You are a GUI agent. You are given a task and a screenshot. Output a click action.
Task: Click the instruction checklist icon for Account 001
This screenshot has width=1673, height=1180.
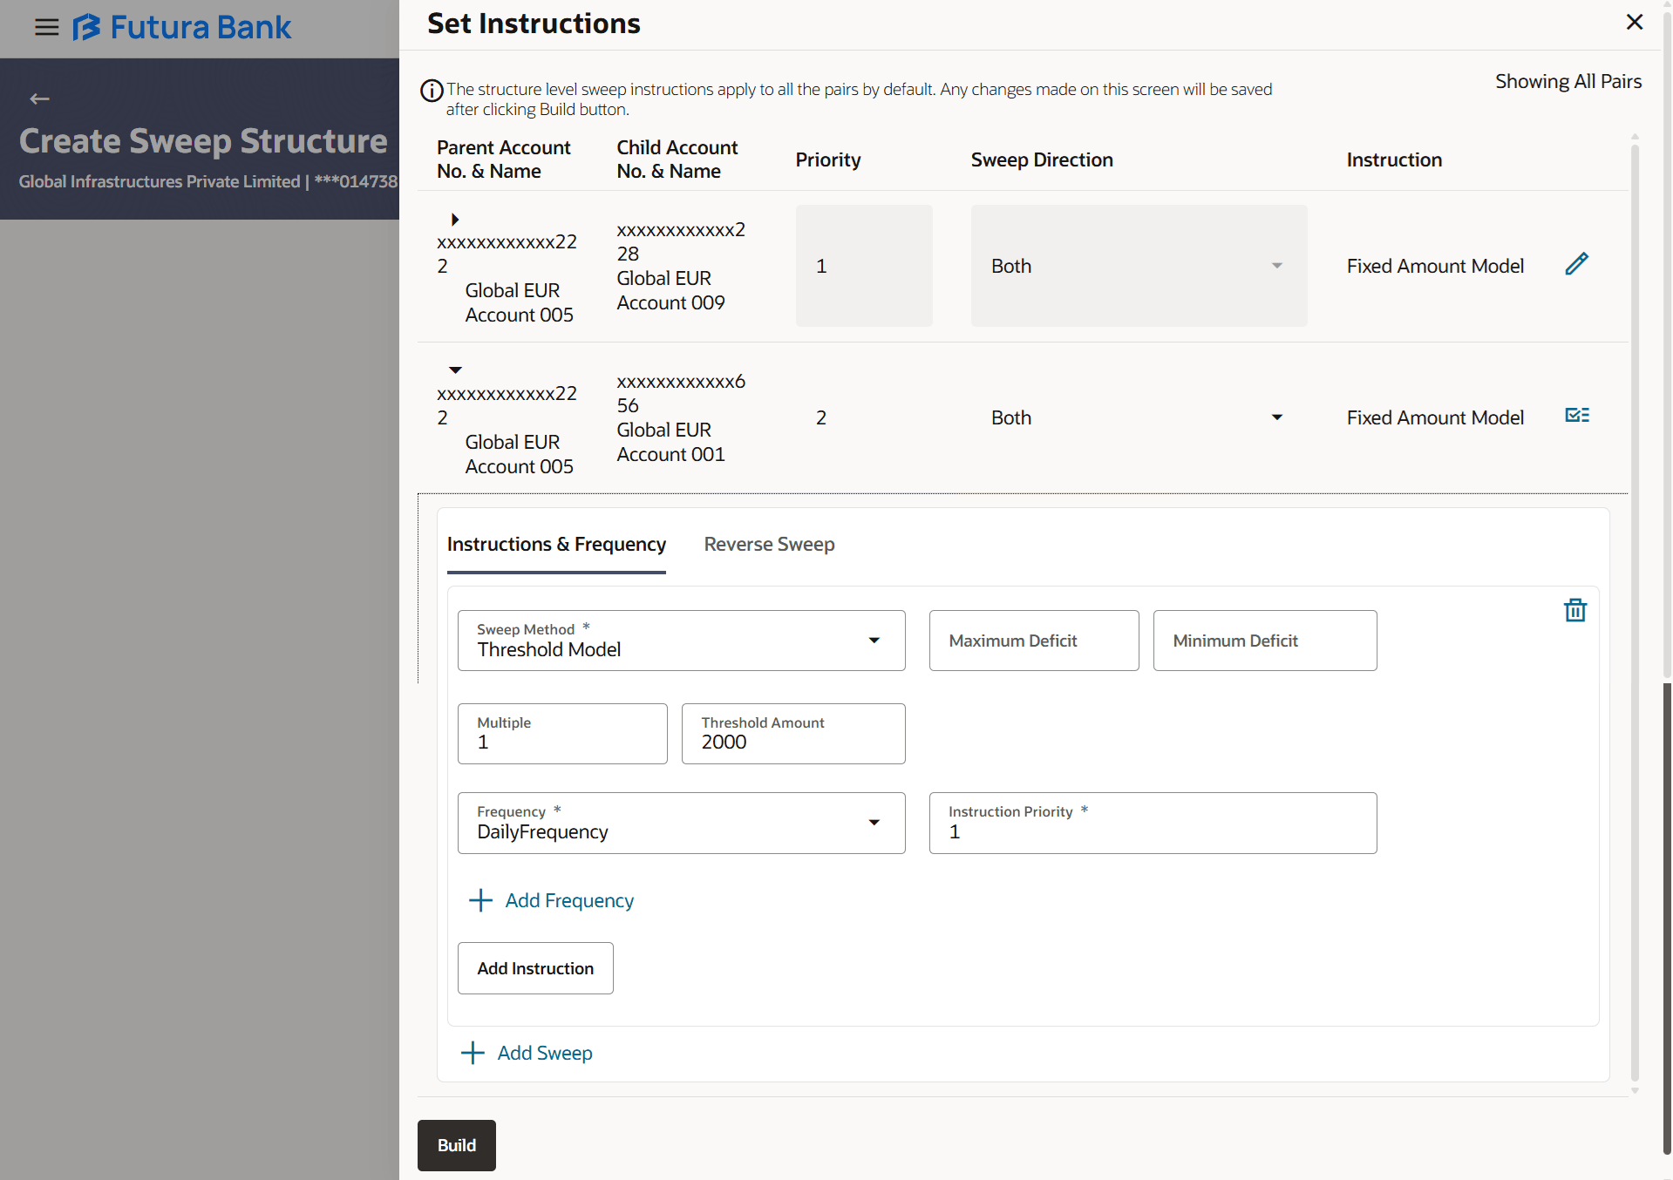pyautogui.click(x=1576, y=416)
